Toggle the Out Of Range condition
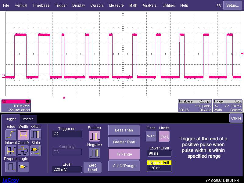 pyautogui.click(x=124, y=166)
